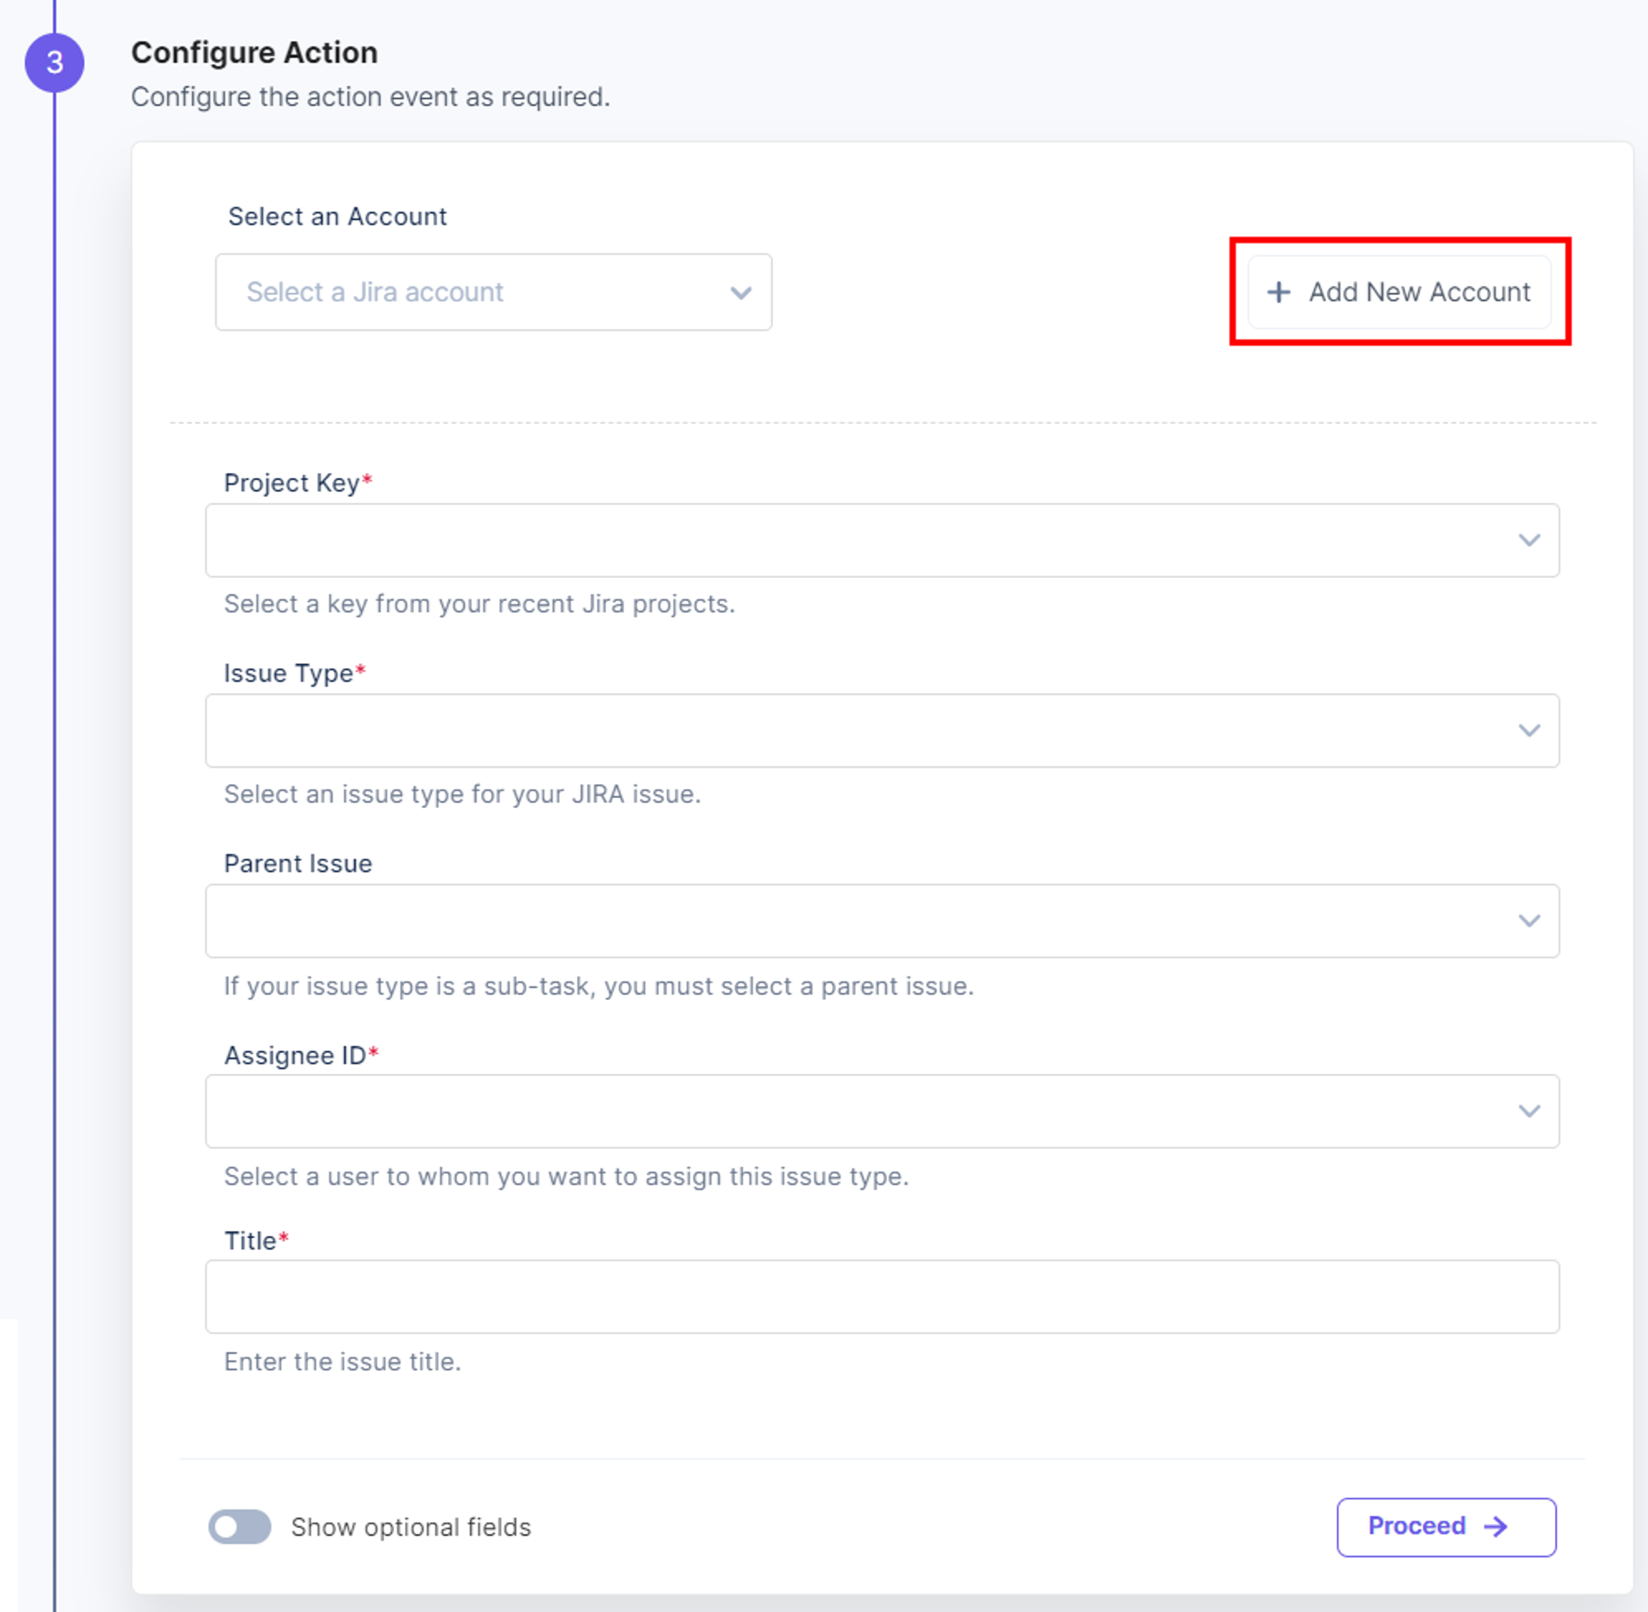Image resolution: width=1648 pixels, height=1612 pixels.
Task: Toggle Show optional fields switch
Action: click(239, 1527)
